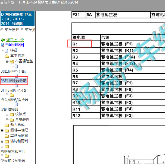Click 菜单展开 to expand menu

tap(12, 30)
